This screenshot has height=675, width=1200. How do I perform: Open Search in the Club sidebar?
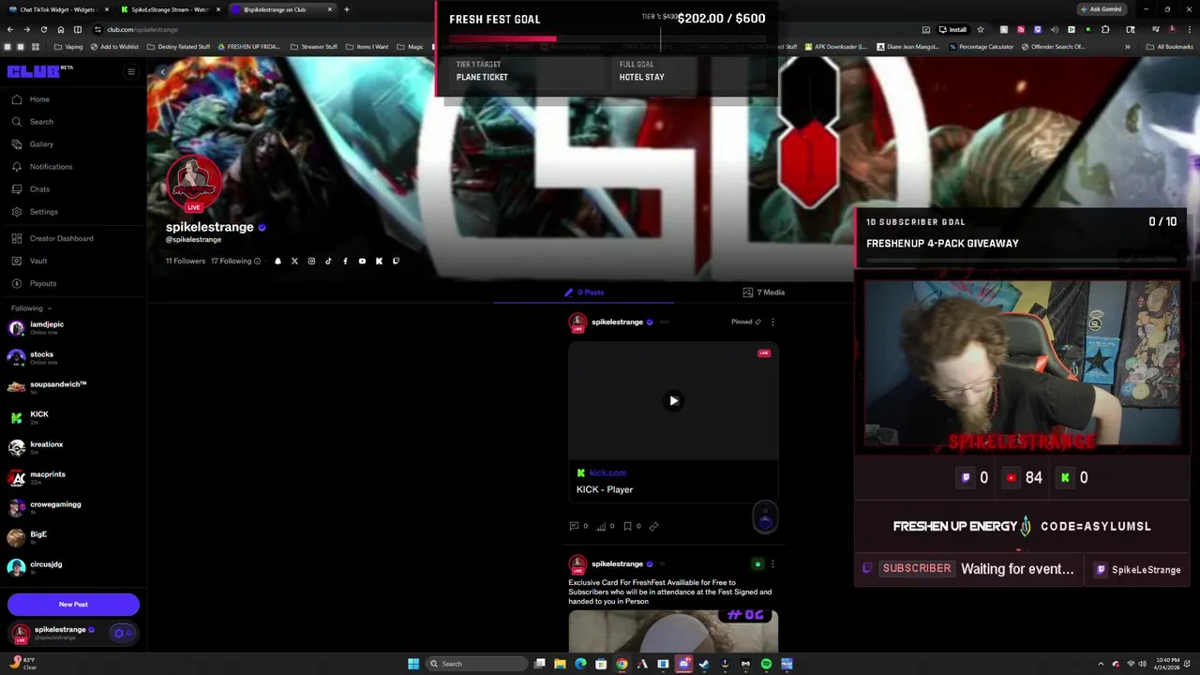33,122
